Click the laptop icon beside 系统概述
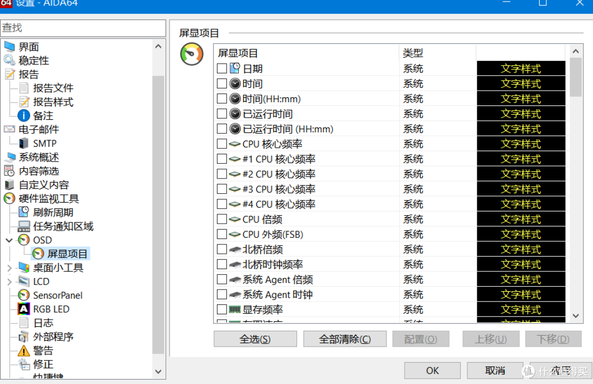 coord(9,157)
